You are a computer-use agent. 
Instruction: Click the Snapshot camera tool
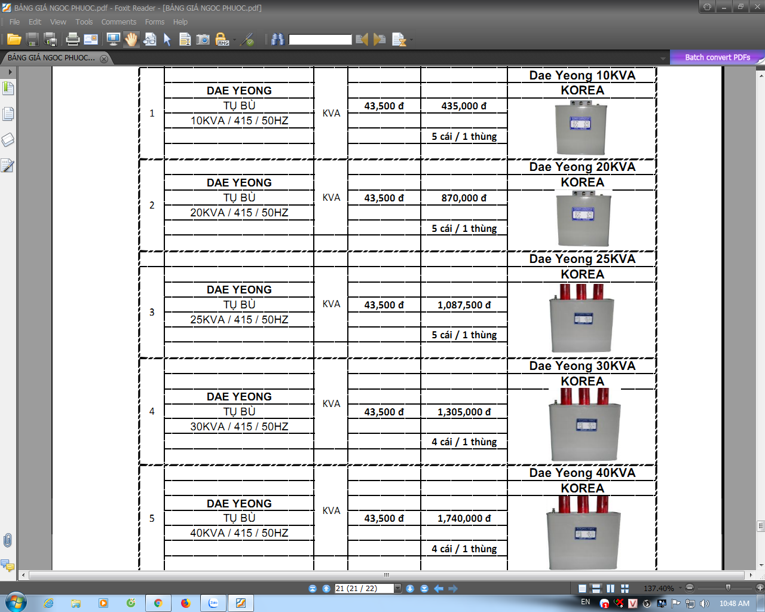point(203,39)
